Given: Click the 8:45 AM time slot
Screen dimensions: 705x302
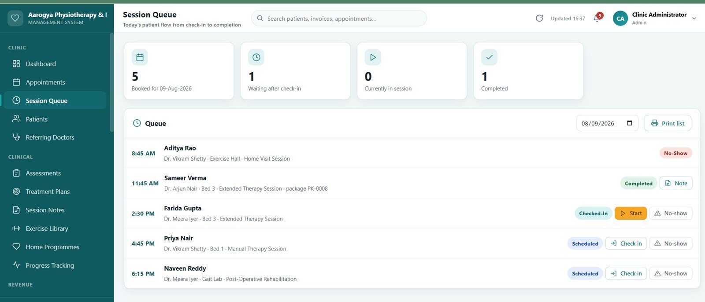Looking at the screenshot, I should 143,153.
